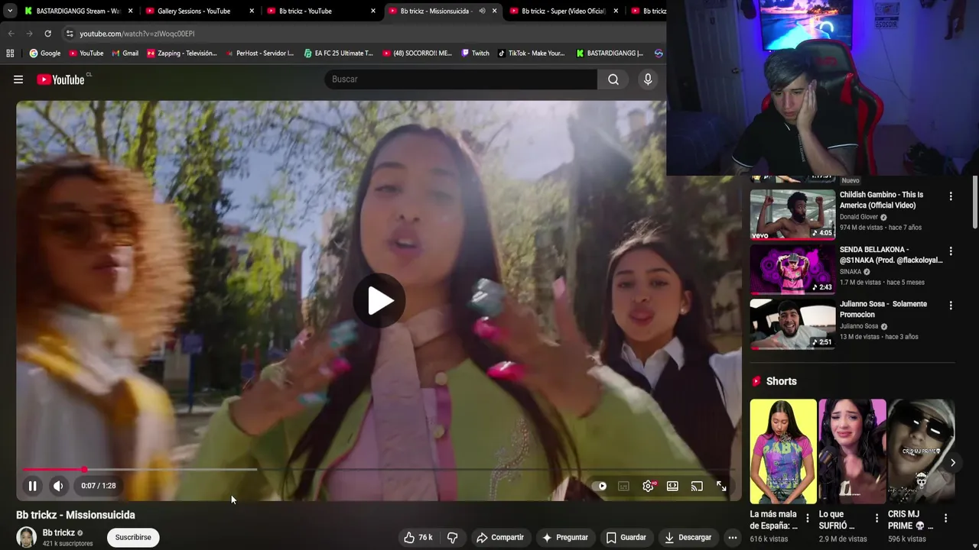Open EA FC 25 Ultimate Team bookmark
Image resolution: width=979 pixels, height=550 pixels.
coord(338,53)
